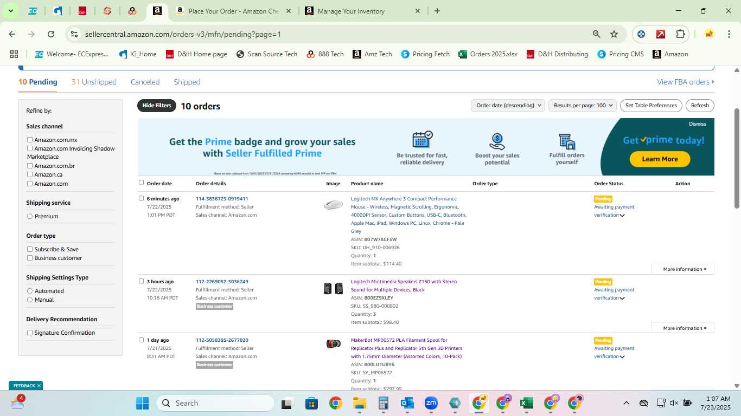741x416 pixels.
Task: Select Premium shipping service radio
Action: [x=30, y=216]
